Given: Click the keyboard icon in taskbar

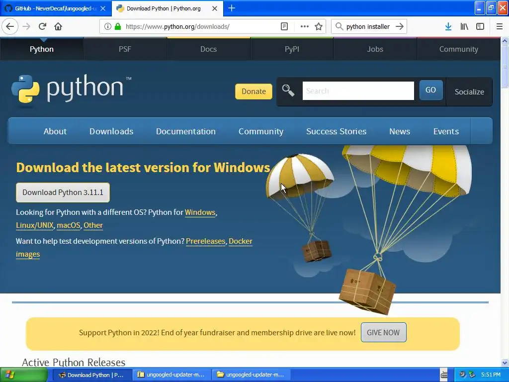Looking at the screenshot, I should point(444,375).
